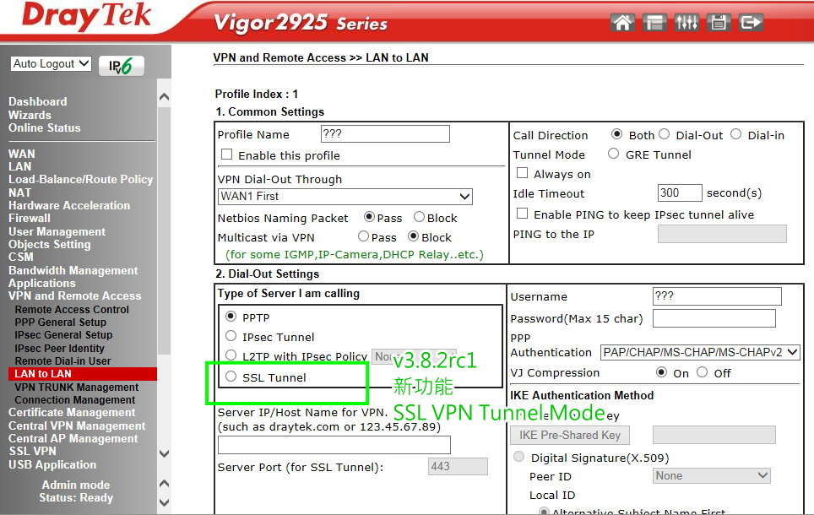814x515 pixels.
Task: Select GRE Tunnel mode radio
Action: click(x=613, y=153)
